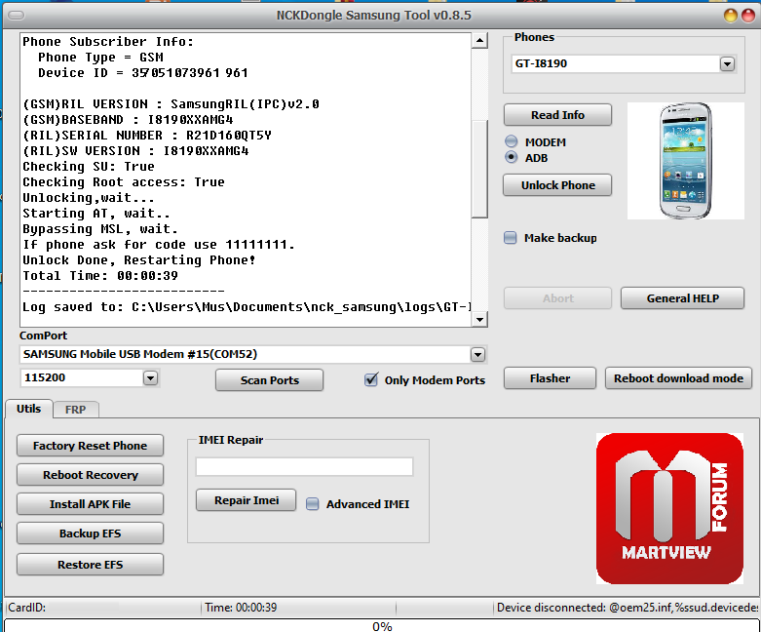
Task: Select the MODEM radio button
Action: coord(511,141)
